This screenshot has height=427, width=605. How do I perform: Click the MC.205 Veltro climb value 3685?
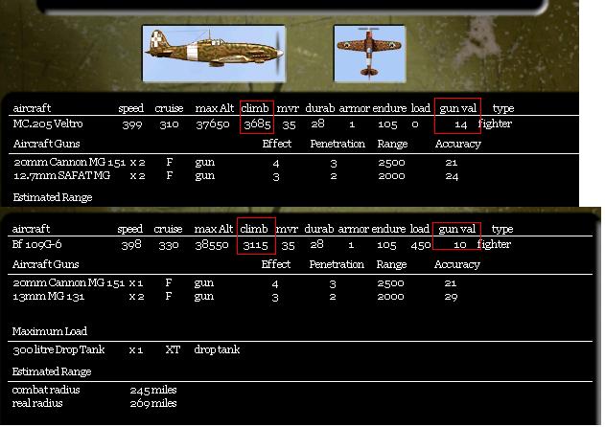(257, 124)
